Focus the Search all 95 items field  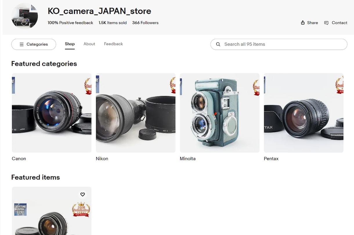pos(279,44)
